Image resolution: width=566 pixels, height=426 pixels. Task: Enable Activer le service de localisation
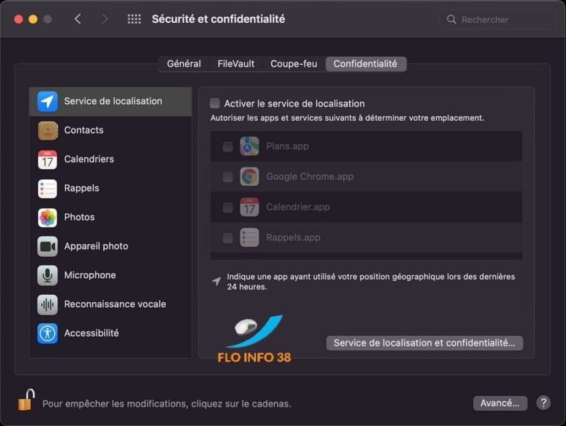215,103
